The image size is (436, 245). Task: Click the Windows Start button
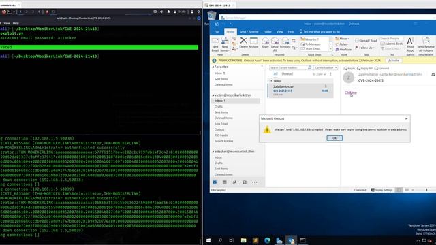[208, 240]
